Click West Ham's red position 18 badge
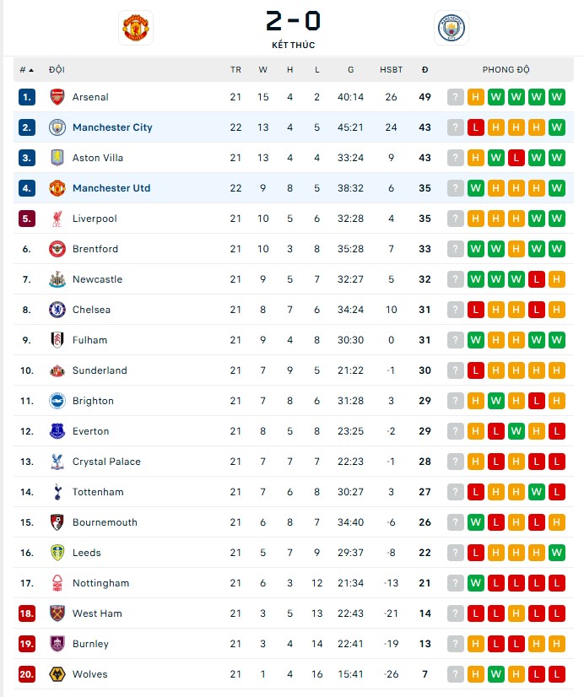Screen dimensions: 584x697 (27, 613)
